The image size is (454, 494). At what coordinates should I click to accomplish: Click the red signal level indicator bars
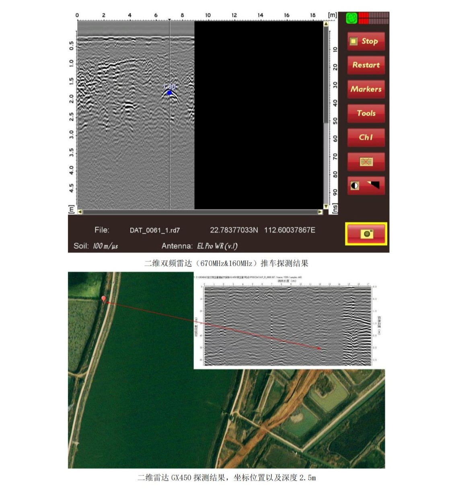point(374,18)
